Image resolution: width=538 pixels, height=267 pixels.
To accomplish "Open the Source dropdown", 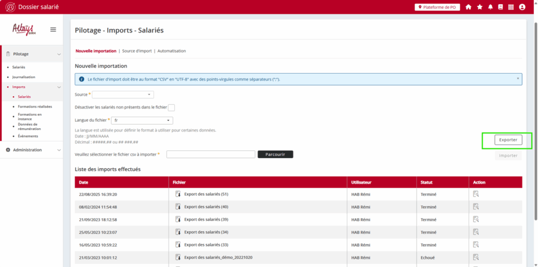I will (x=122, y=95).
